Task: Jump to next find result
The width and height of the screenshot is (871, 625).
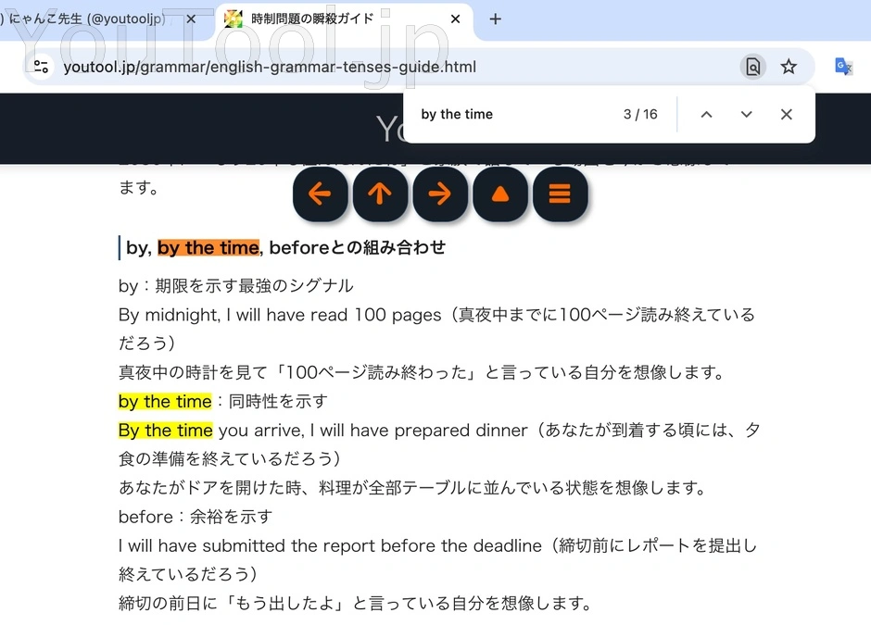Action: pos(747,115)
